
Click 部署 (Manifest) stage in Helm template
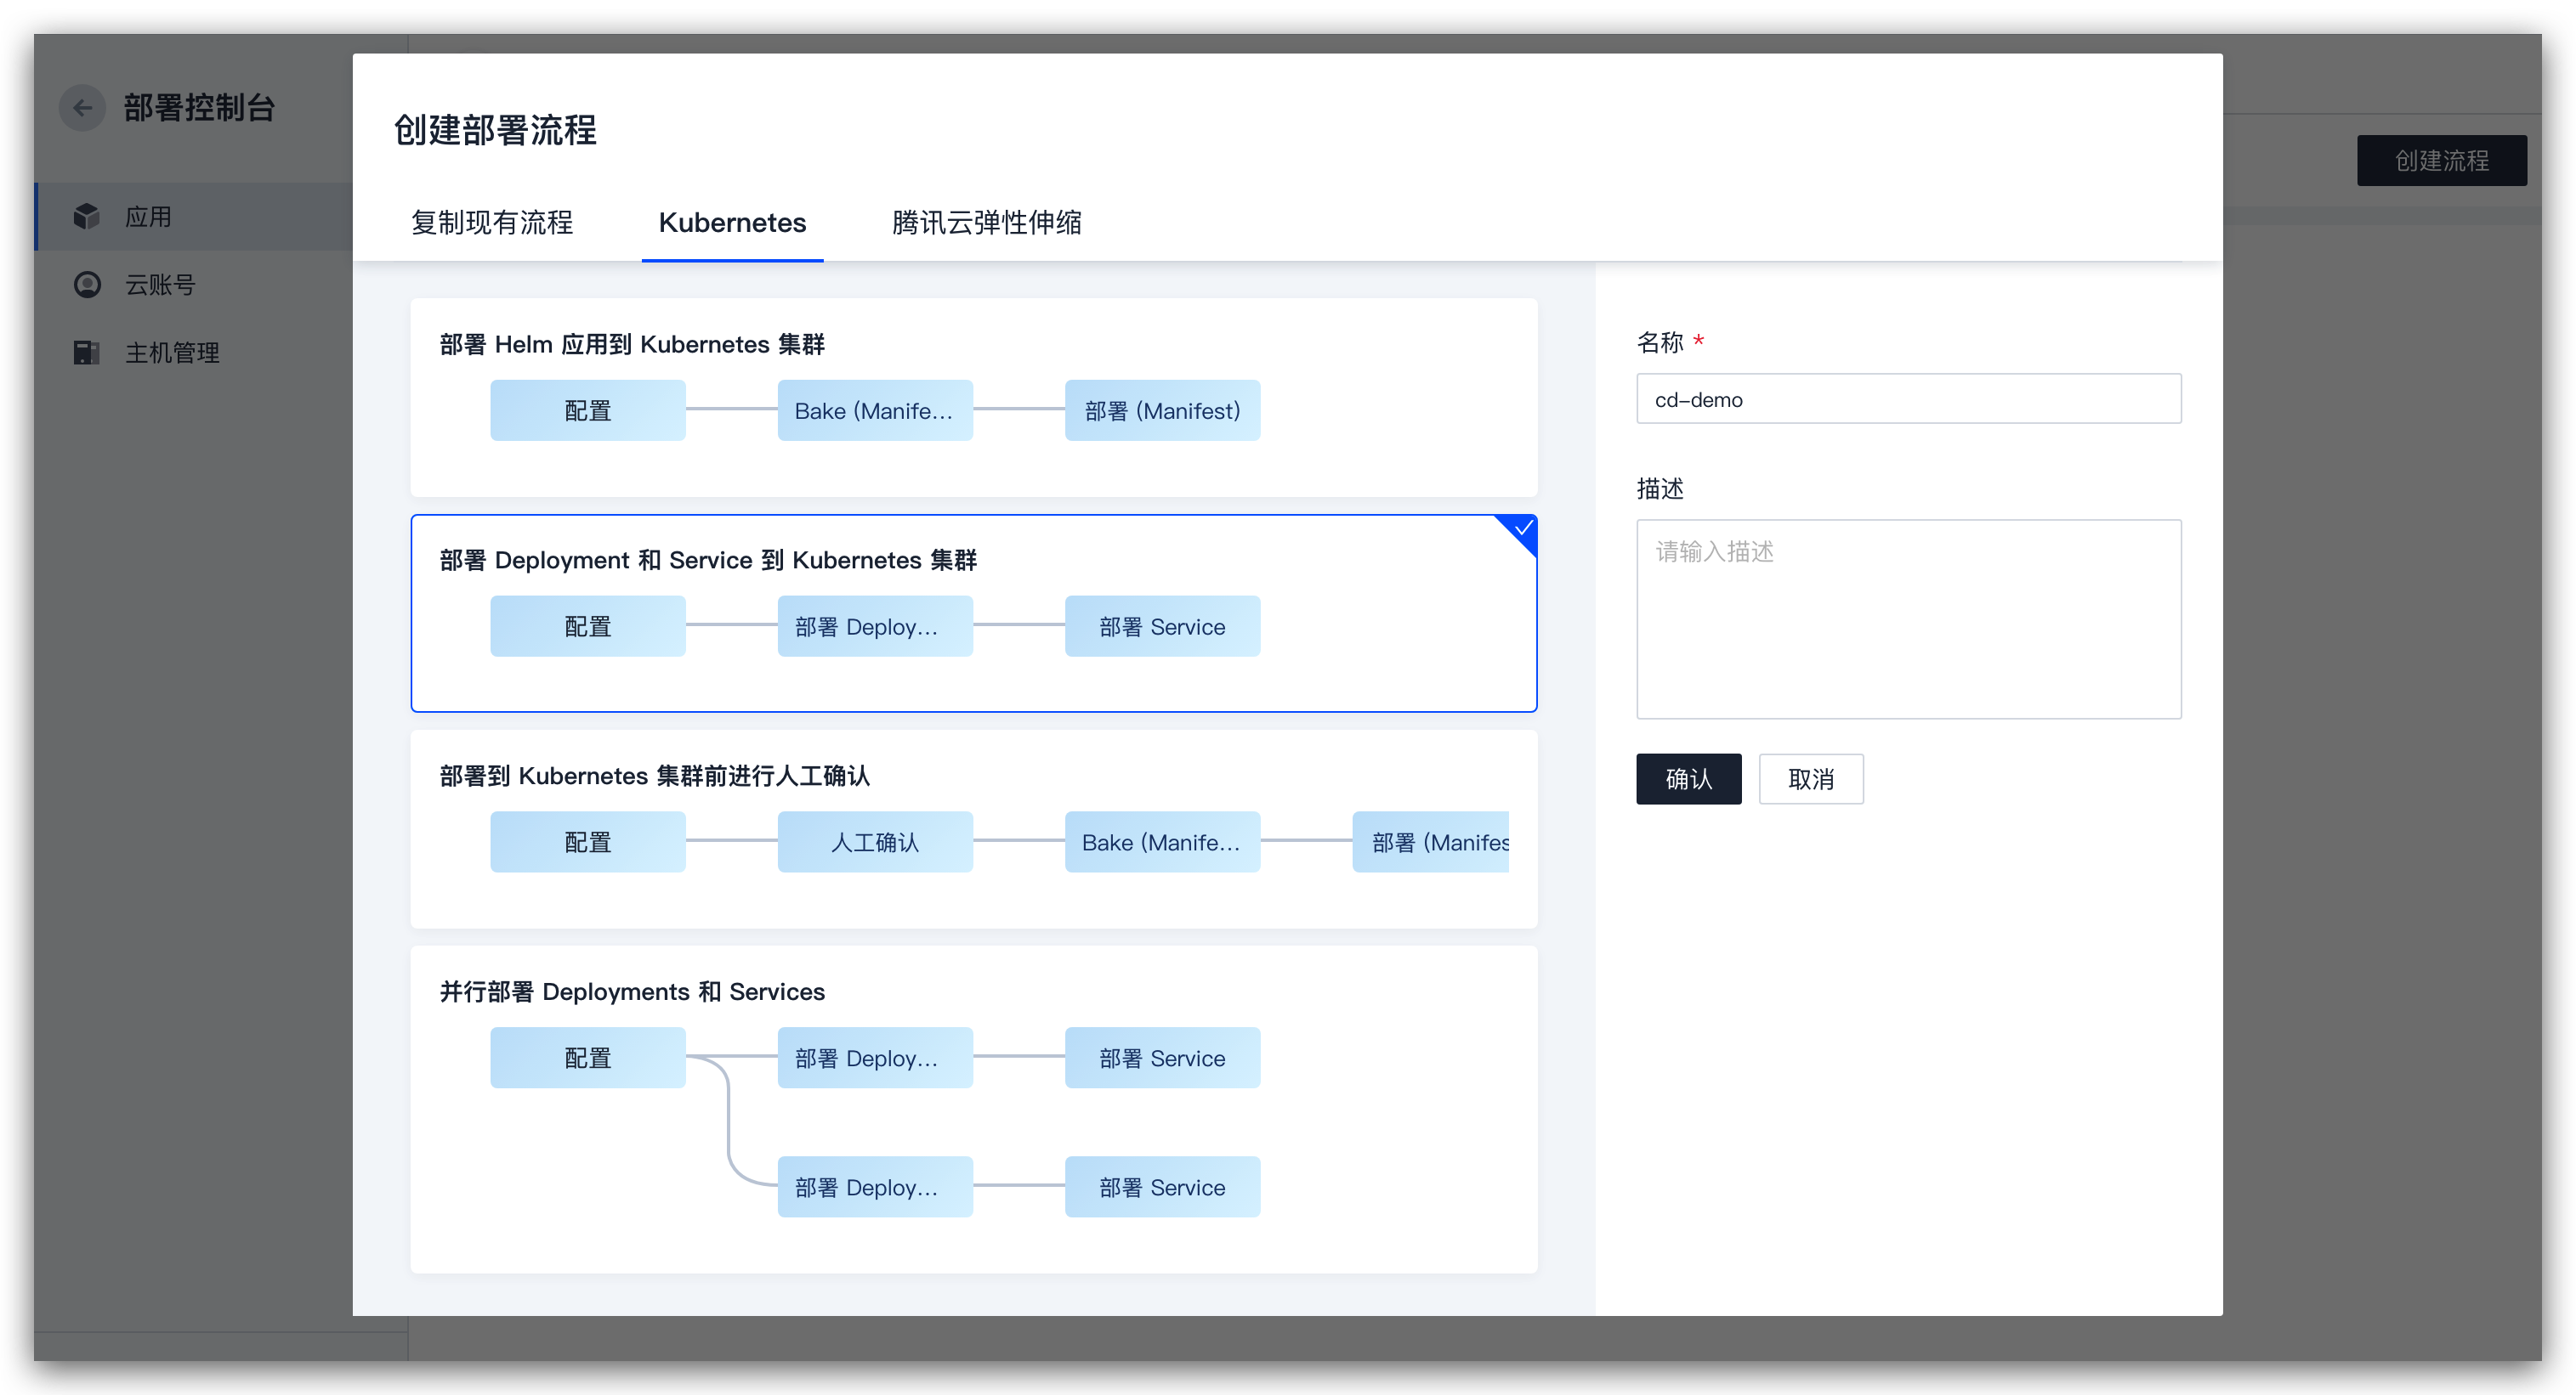coord(1162,409)
